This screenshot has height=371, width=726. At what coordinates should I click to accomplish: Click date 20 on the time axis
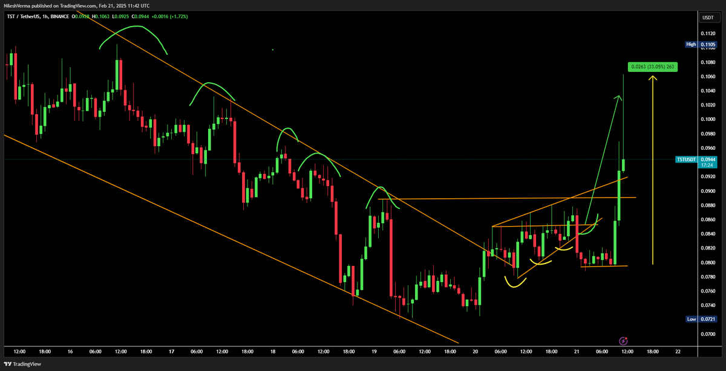tap(475, 351)
